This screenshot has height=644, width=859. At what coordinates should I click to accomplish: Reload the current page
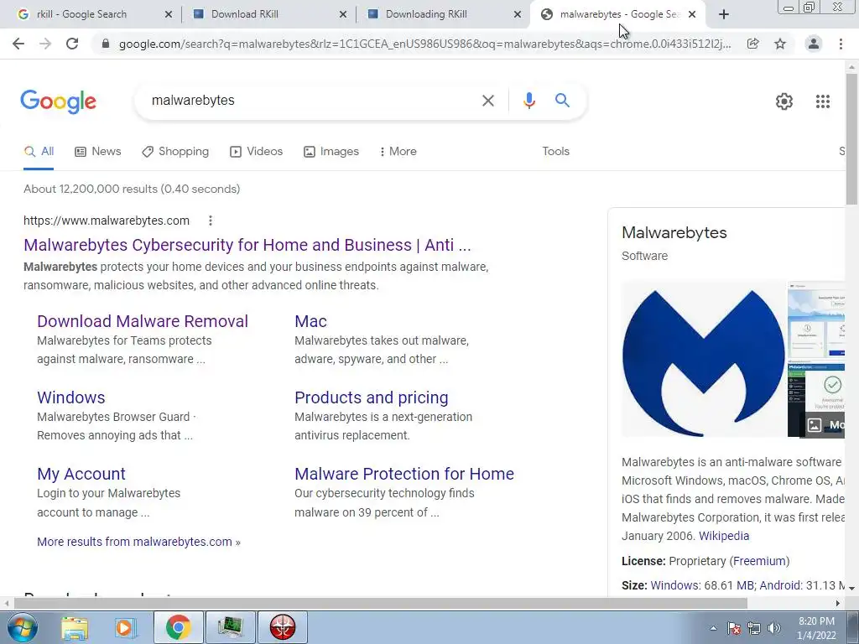tap(72, 44)
